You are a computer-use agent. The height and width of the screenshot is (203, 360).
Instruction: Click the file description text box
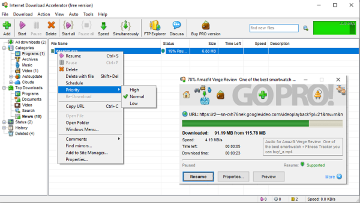click(303, 147)
